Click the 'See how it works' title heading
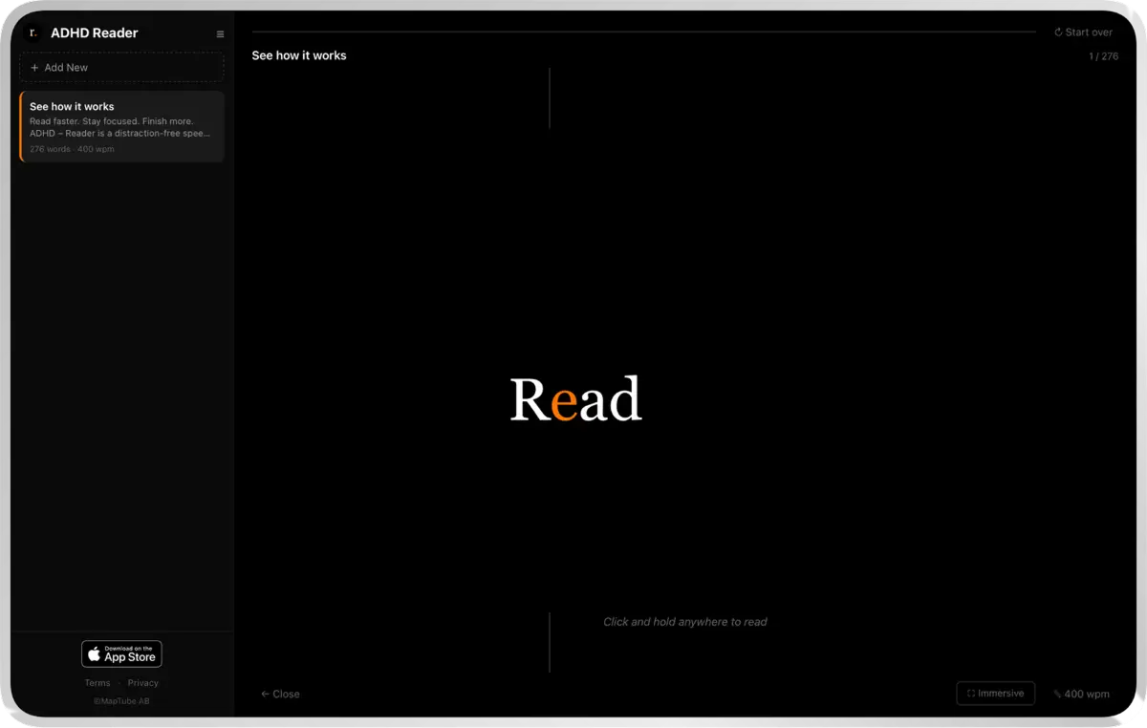This screenshot has height=728, width=1147. click(299, 55)
